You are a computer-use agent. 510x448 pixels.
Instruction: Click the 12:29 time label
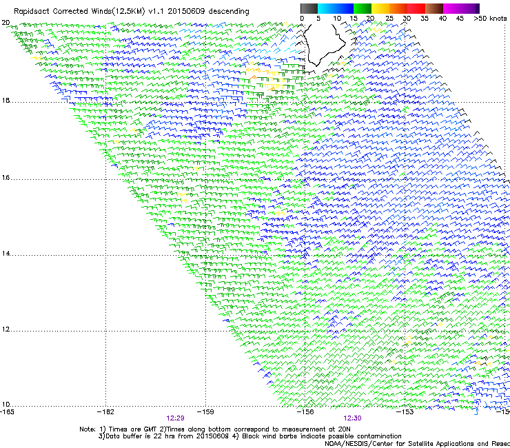[x=175, y=418]
